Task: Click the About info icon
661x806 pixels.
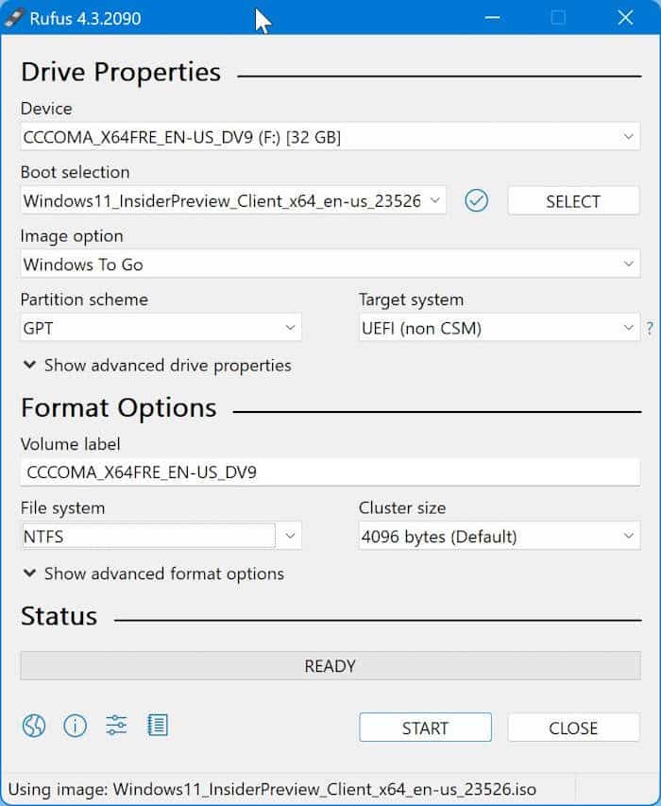Action: tap(75, 726)
